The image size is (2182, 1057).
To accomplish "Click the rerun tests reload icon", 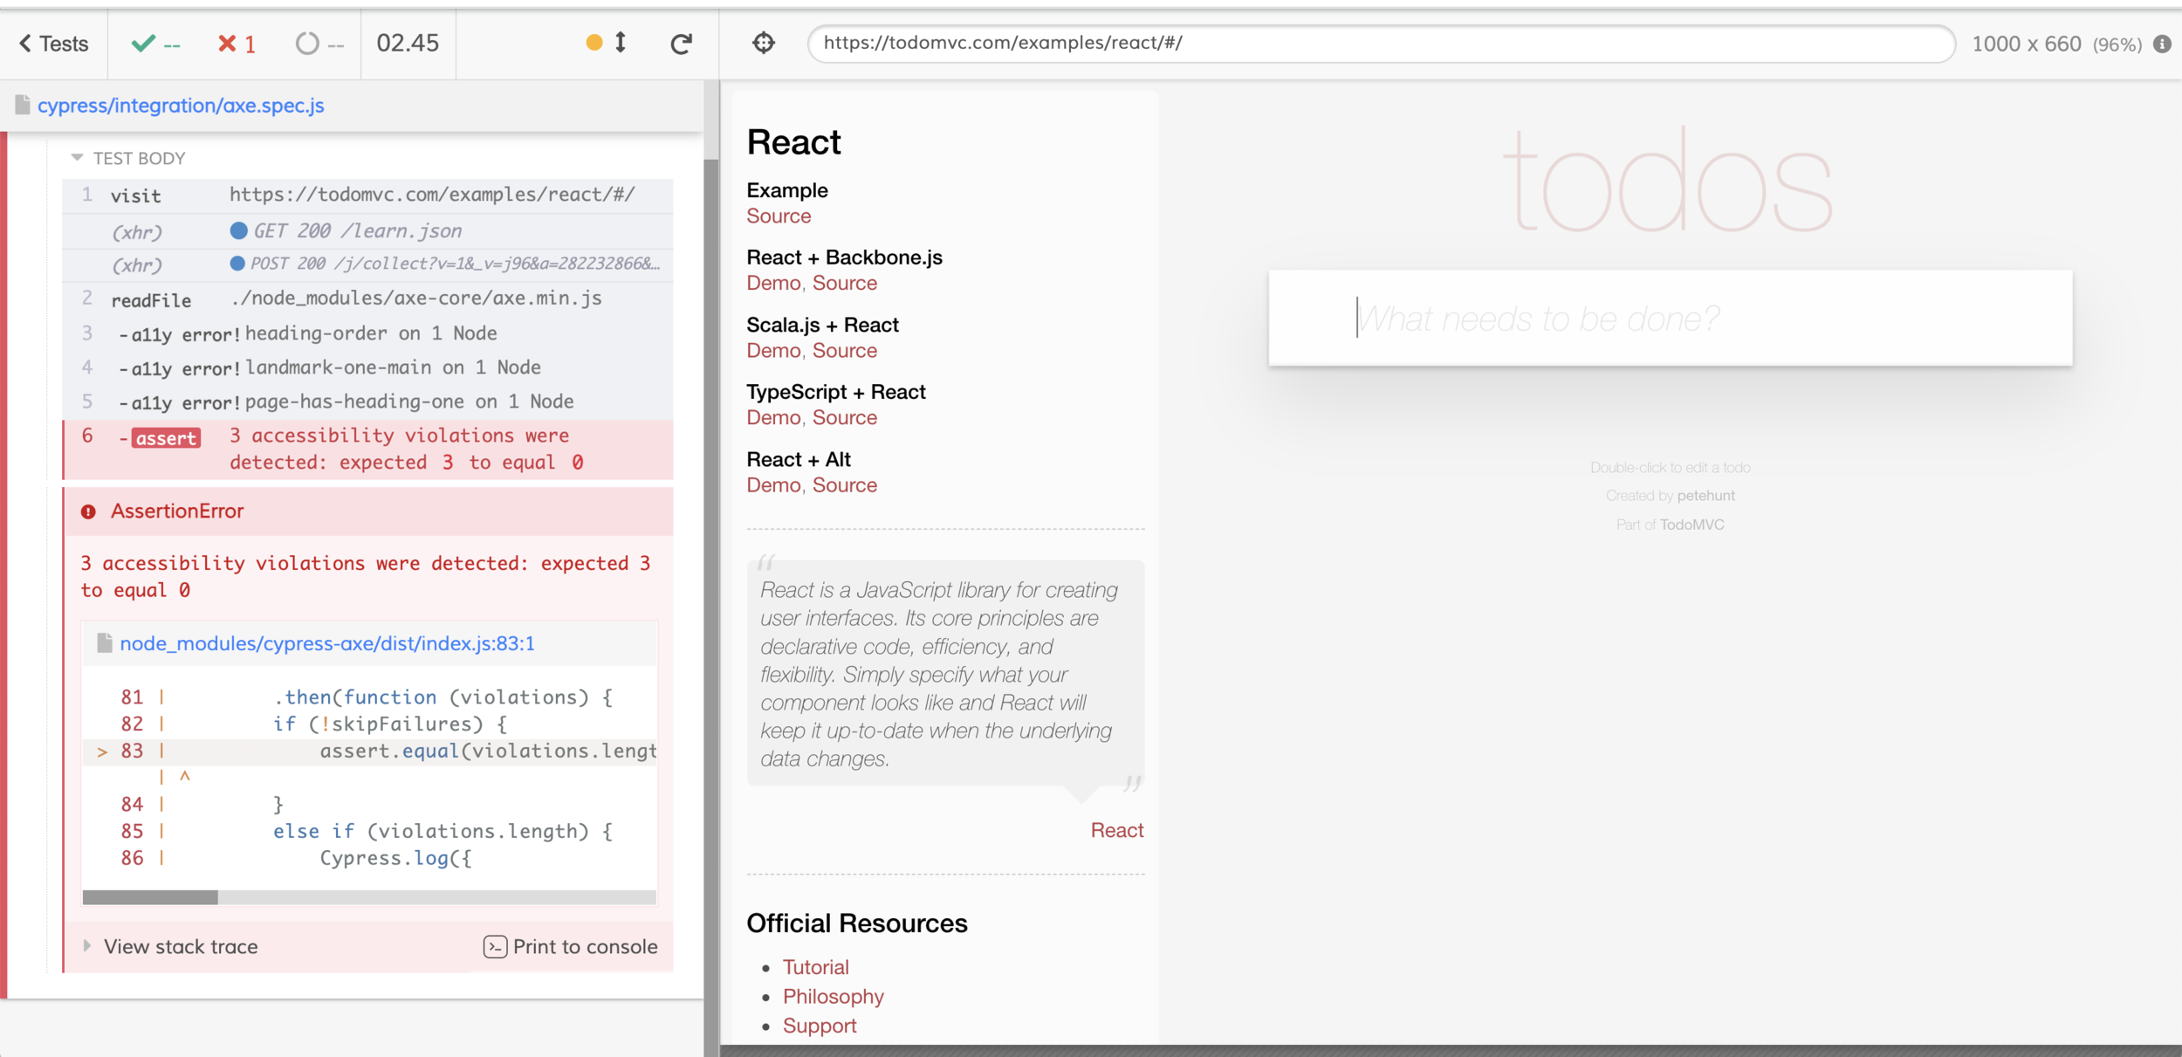I will (681, 44).
